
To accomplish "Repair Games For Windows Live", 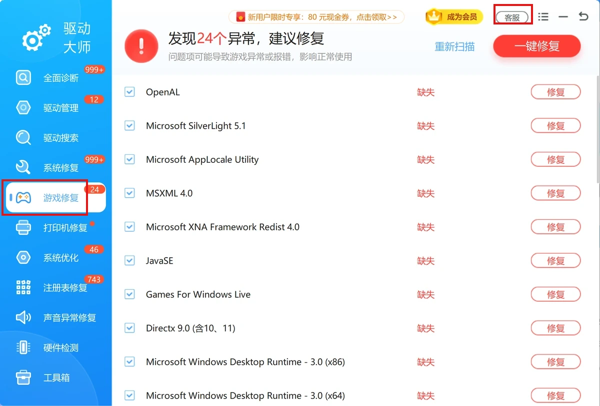I will point(555,294).
